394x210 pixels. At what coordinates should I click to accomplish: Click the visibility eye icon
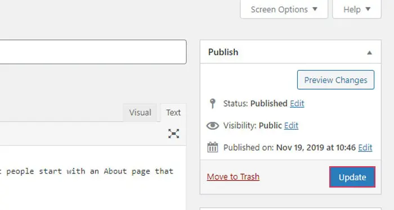213,126
